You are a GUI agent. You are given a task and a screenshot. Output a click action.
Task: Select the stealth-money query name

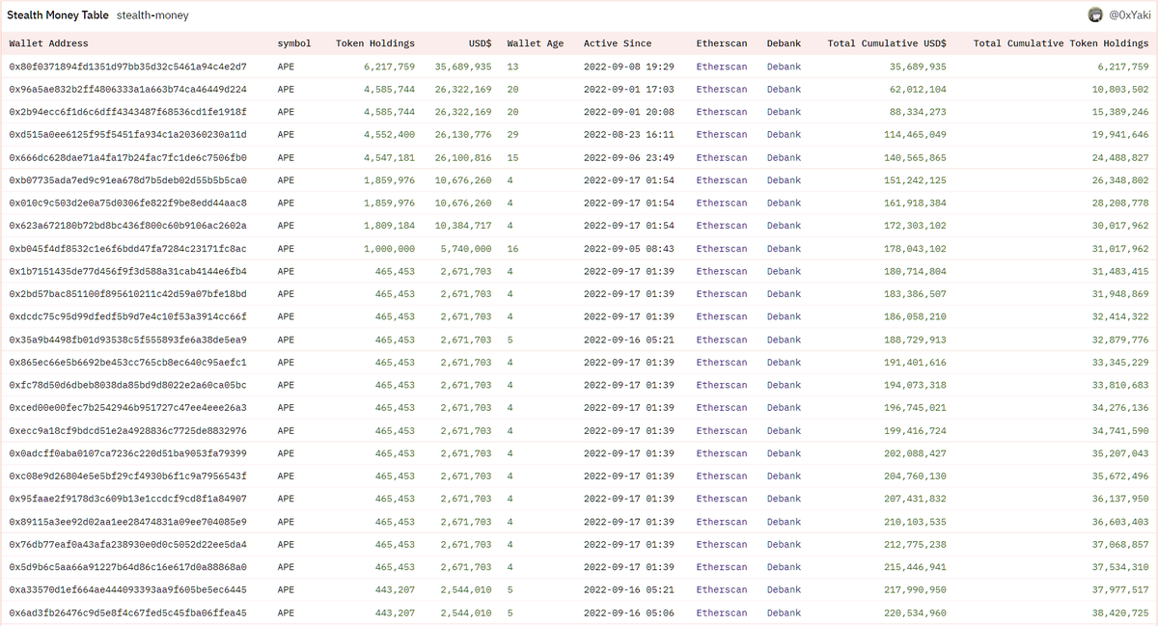pos(152,15)
